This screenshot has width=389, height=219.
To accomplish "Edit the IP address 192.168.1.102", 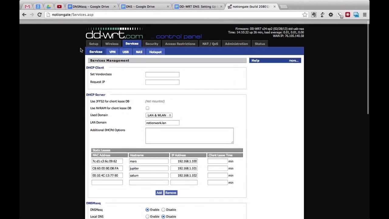I will coord(184,176).
